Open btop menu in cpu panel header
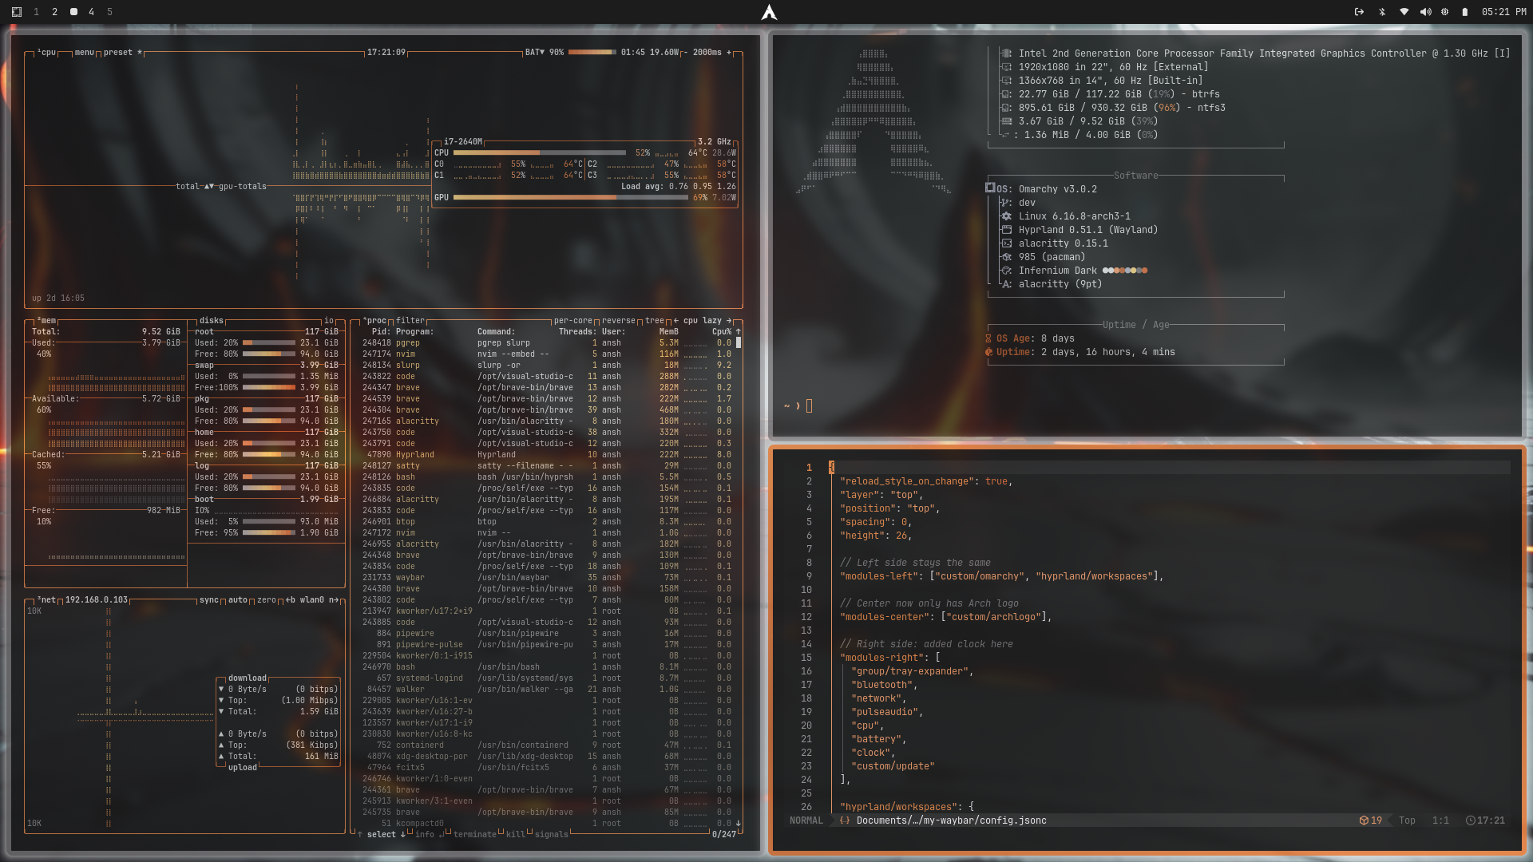This screenshot has height=862, width=1533. pyautogui.click(x=84, y=53)
